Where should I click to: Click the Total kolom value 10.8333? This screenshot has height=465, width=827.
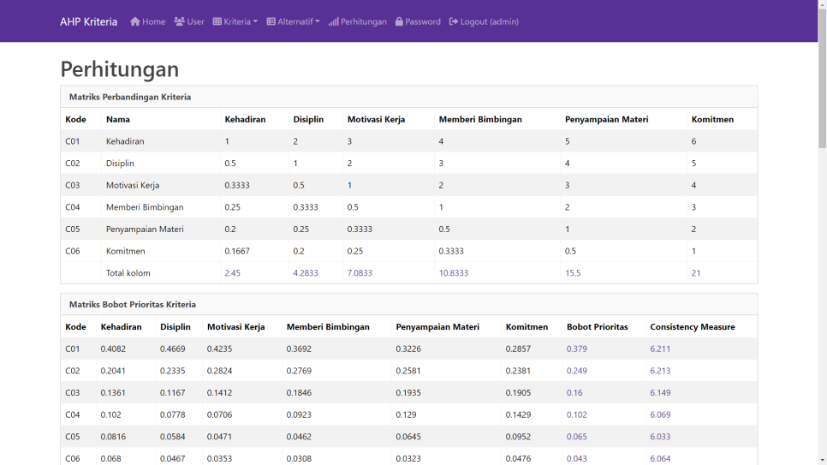point(454,273)
